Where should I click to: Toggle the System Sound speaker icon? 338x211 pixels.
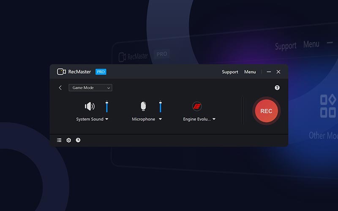click(x=90, y=106)
